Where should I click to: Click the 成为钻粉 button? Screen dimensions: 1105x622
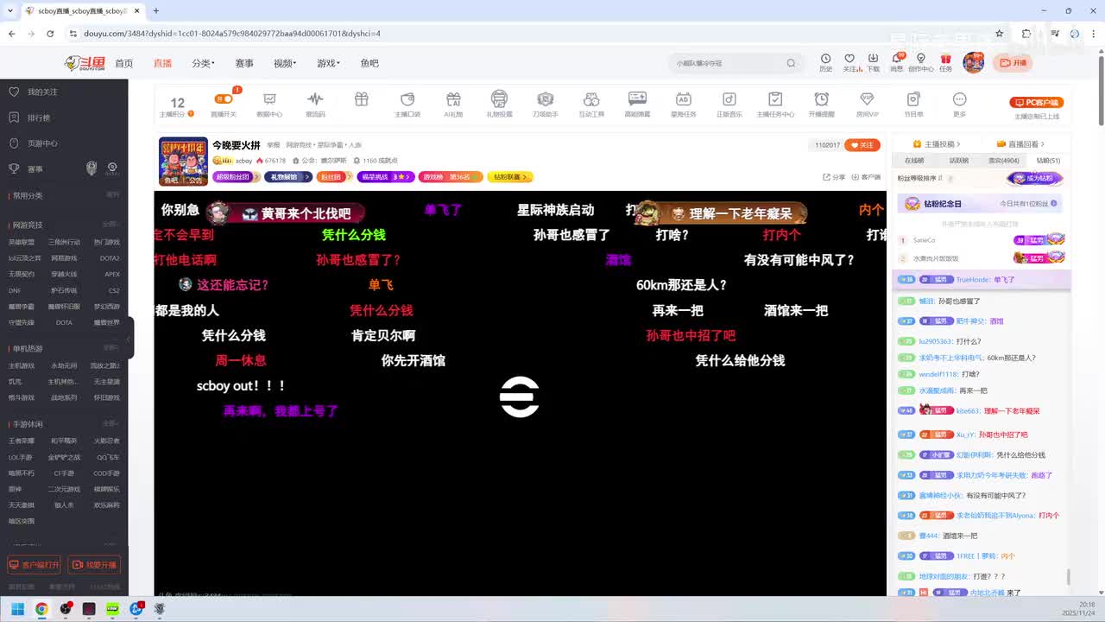tap(1035, 179)
